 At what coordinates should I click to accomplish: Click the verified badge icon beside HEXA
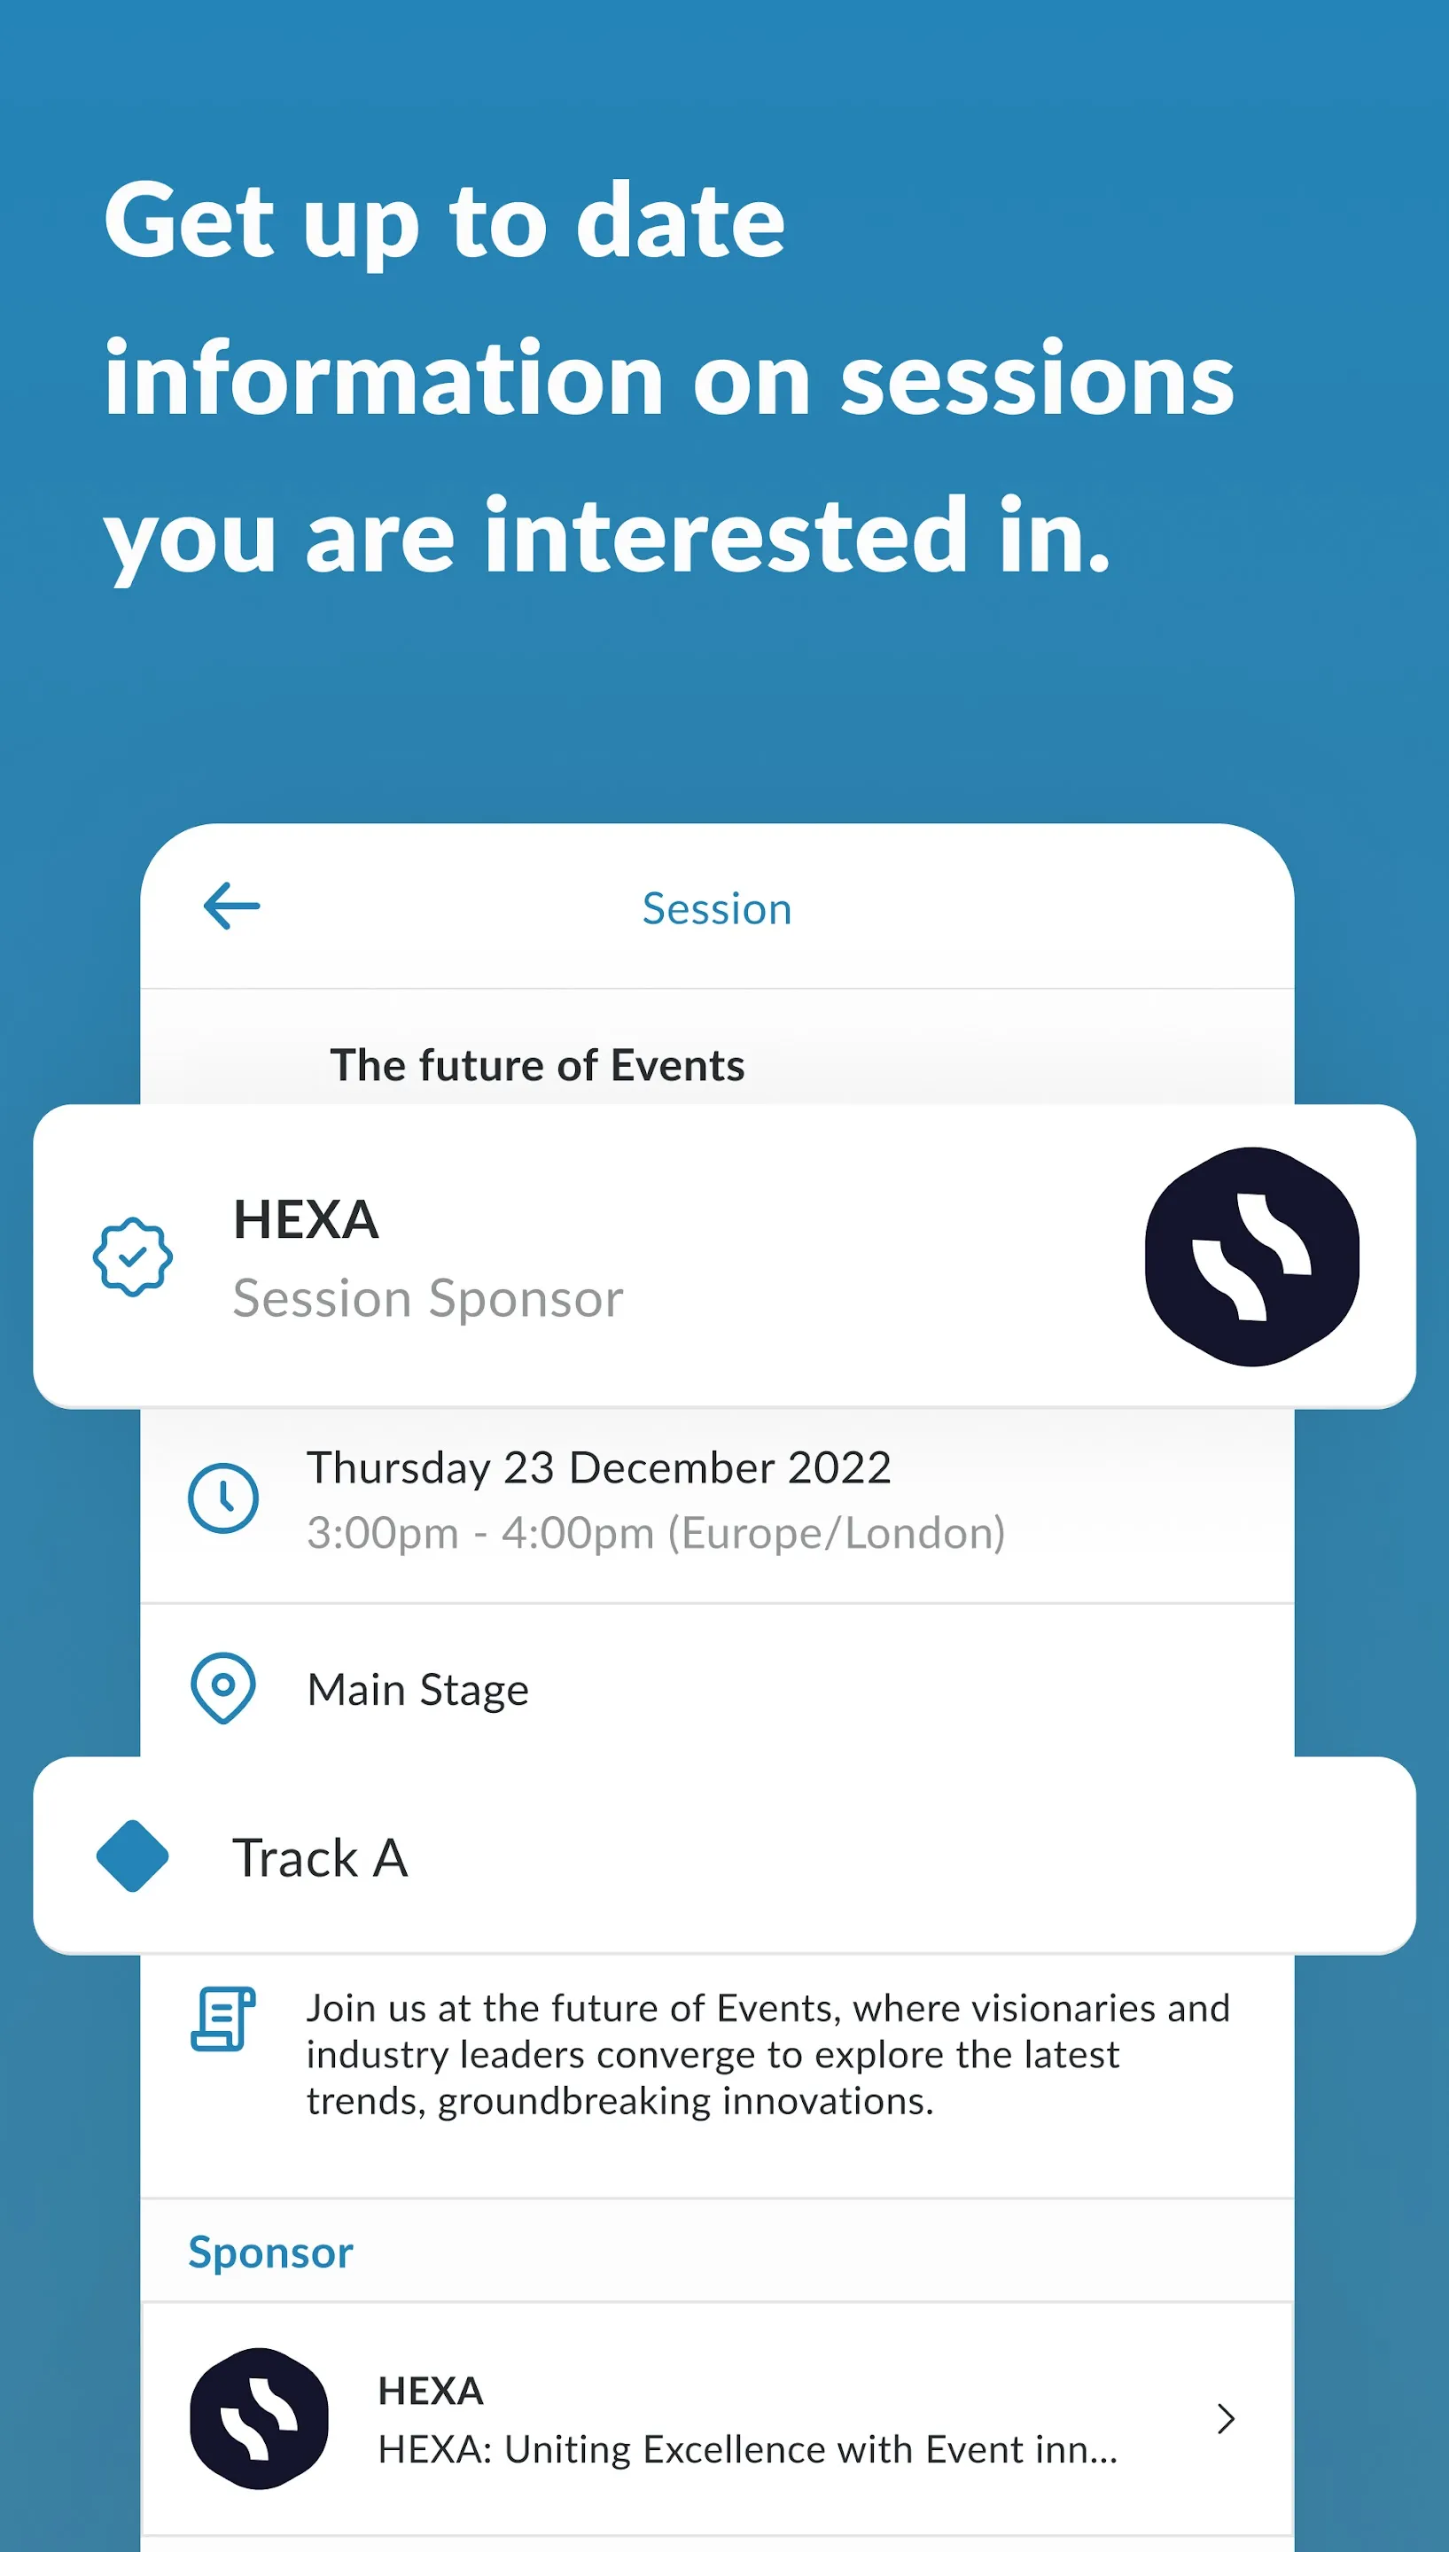click(132, 1257)
